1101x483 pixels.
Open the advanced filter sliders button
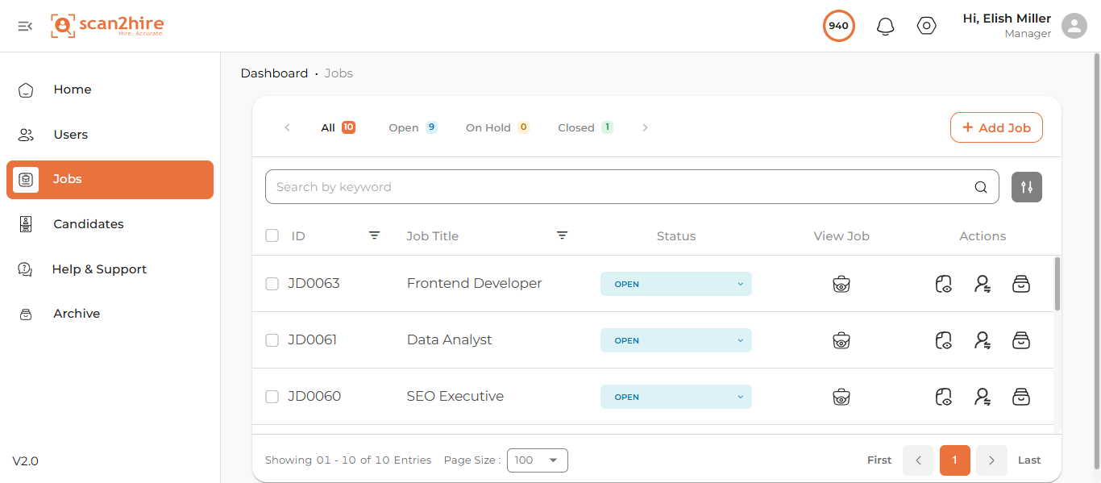pos(1027,187)
